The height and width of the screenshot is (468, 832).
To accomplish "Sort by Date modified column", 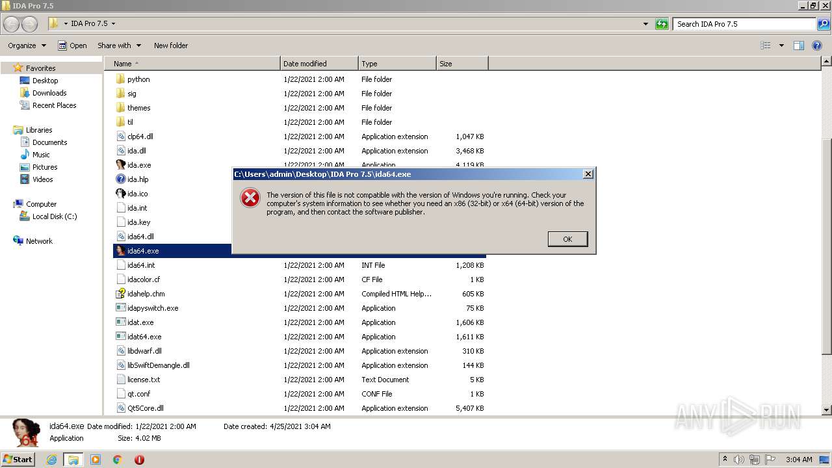I will coord(319,64).
